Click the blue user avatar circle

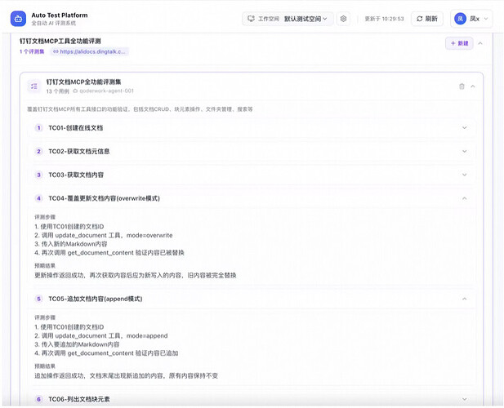click(460, 19)
